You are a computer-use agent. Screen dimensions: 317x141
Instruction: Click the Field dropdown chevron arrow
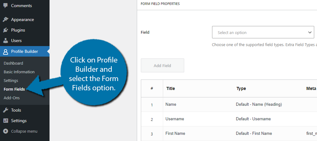coord(310,32)
